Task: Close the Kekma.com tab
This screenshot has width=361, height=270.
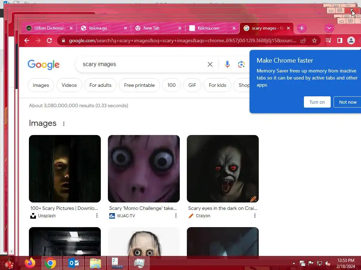Action: point(234,28)
